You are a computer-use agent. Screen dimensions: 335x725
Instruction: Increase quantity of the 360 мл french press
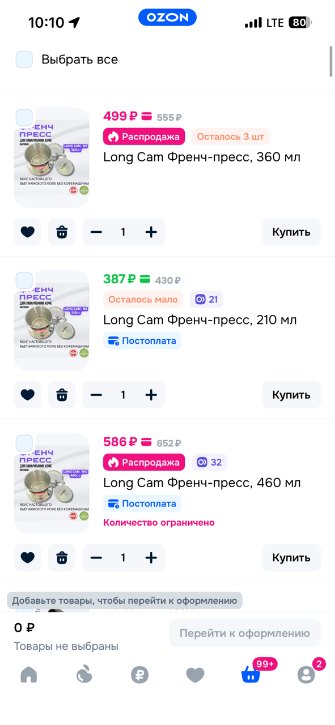[151, 232]
